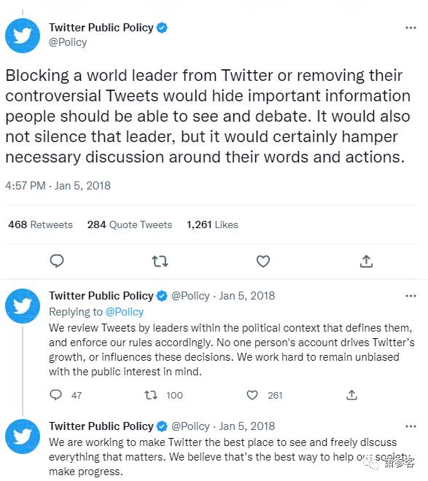Image resolution: width=428 pixels, height=481 pixels.
Task: Share the main tweet using share icon
Action: point(366,262)
